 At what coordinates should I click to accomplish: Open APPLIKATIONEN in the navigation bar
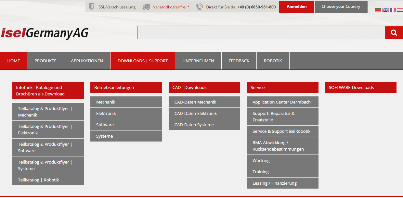(x=87, y=61)
